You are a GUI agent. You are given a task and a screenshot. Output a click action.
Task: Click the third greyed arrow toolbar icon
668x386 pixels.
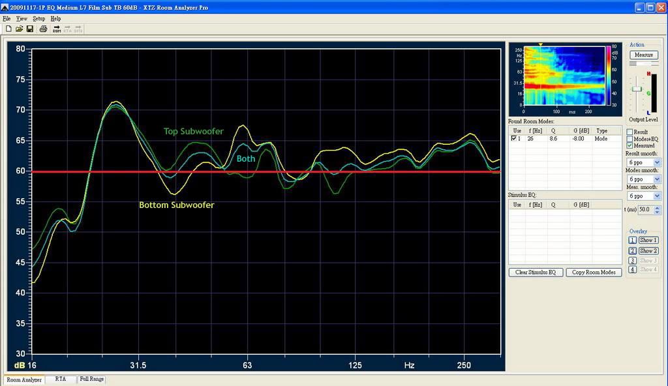78,29
